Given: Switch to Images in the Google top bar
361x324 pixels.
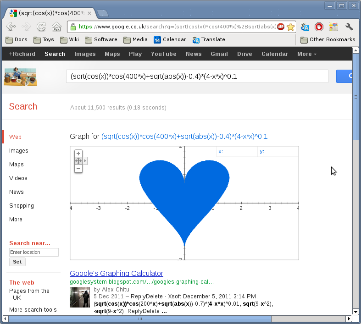Looking at the screenshot, I should pos(85,54).
